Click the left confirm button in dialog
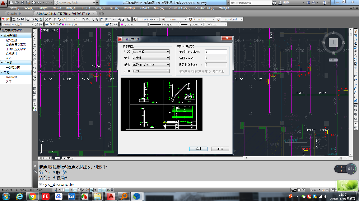Image resolution: width=359 pixels, height=201 pixels. click(198, 149)
